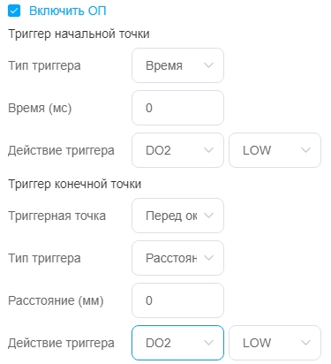Click chevron arrow of start point LOW selector
This screenshot has height=364, width=331.
click(x=305, y=150)
